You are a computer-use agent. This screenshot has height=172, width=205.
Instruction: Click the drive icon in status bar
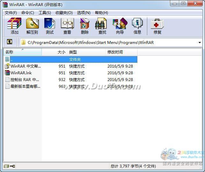tap(6, 166)
